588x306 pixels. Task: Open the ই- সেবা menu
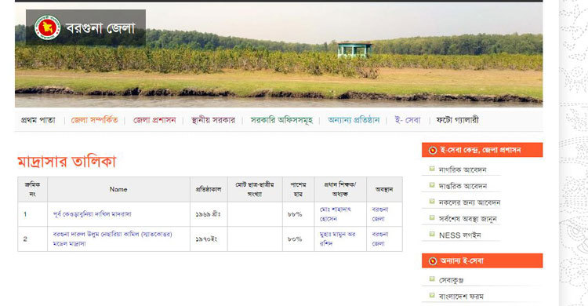click(x=408, y=120)
